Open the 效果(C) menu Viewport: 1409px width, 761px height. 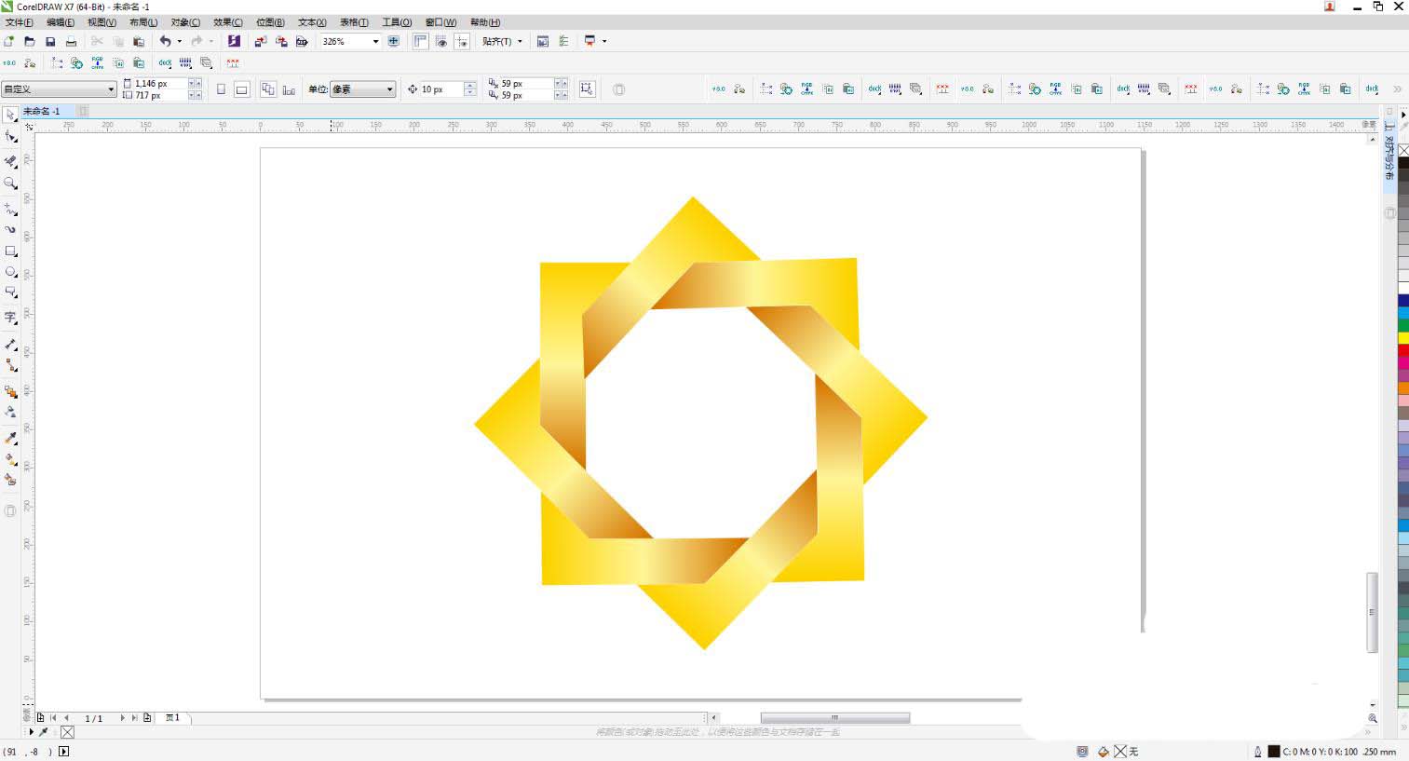[x=227, y=22]
